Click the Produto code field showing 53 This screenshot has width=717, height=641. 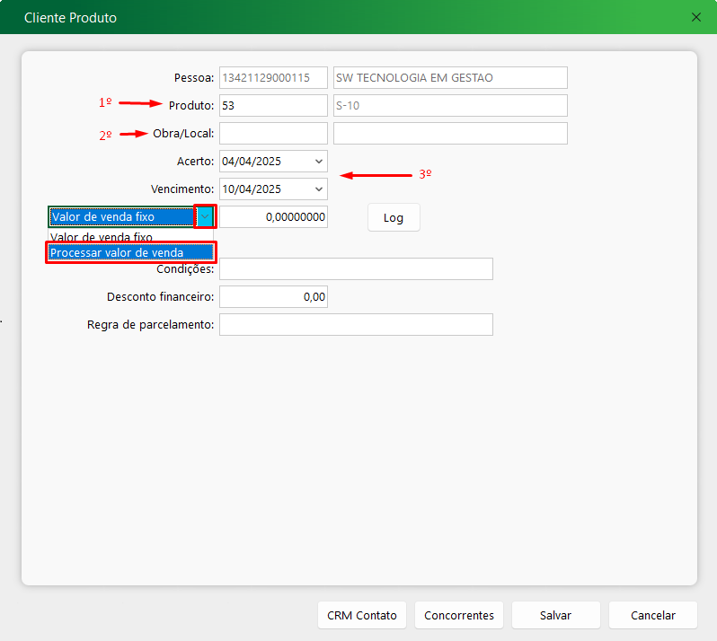tap(273, 106)
